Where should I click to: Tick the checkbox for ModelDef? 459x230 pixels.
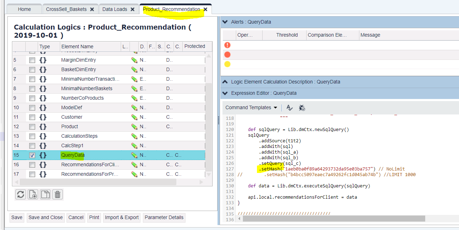tap(32, 107)
